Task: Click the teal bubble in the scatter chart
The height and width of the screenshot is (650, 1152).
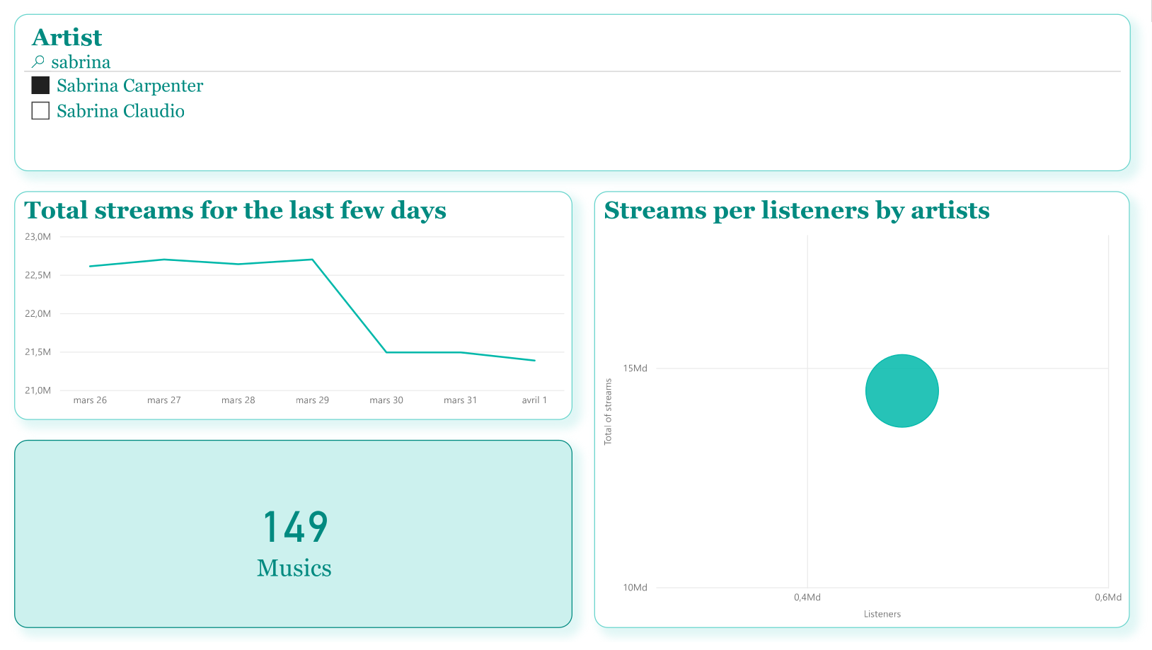Action: [902, 390]
